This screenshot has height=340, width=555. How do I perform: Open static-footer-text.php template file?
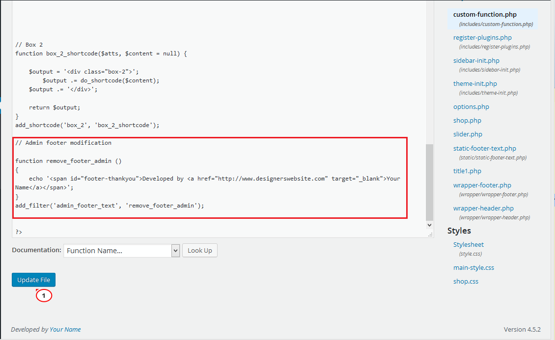[x=485, y=149]
